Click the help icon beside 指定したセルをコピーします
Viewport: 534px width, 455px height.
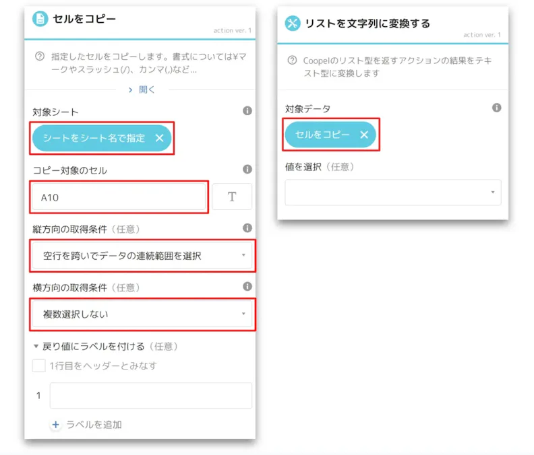point(40,56)
